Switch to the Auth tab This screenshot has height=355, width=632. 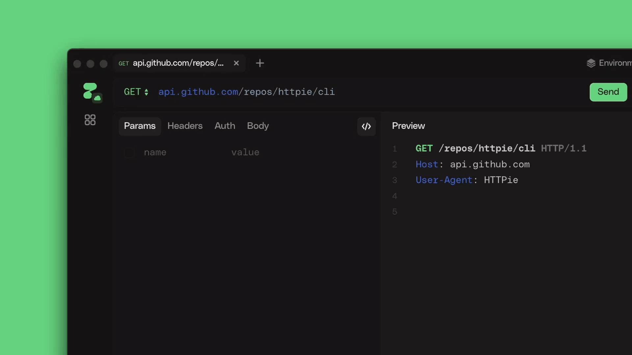(225, 126)
